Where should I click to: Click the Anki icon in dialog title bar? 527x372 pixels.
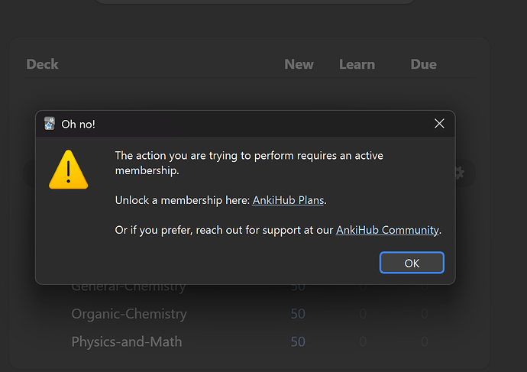[x=50, y=124]
